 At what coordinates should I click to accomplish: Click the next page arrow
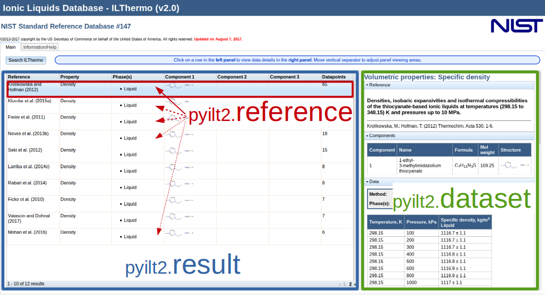pos(354,284)
